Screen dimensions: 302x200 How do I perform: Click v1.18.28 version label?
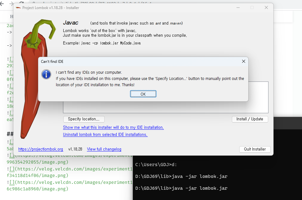click(75, 149)
